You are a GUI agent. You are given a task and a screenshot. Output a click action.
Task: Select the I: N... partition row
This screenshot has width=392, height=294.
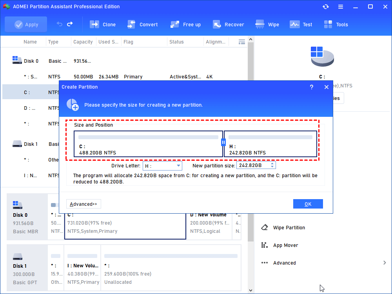[31, 176]
